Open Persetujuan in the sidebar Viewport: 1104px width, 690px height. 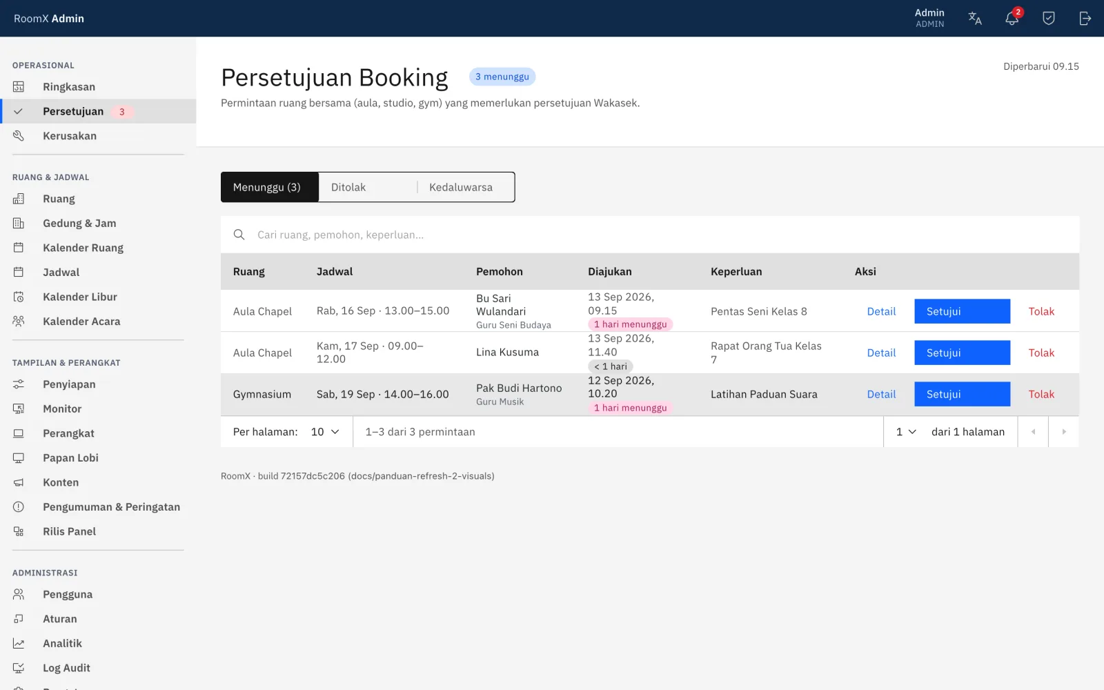(99, 111)
